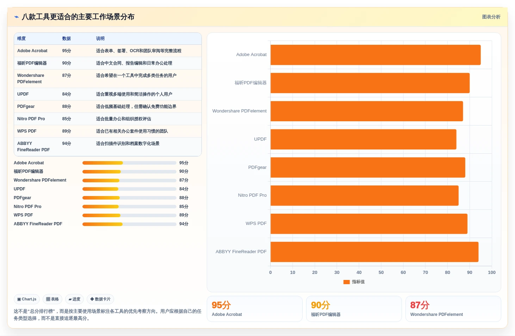This screenshot has width=515, height=336.
Task: Select the PDFgear table row name
Action: (x=26, y=106)
